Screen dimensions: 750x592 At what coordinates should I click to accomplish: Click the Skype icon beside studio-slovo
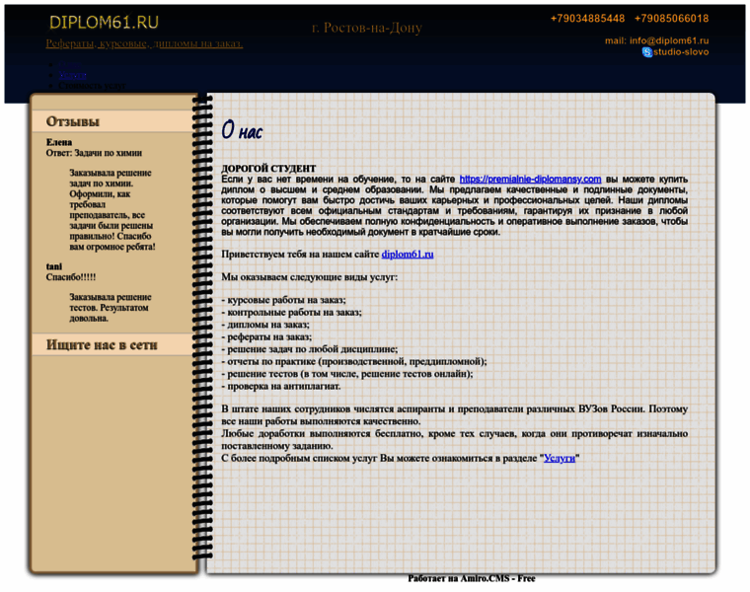tap(647, 52)
